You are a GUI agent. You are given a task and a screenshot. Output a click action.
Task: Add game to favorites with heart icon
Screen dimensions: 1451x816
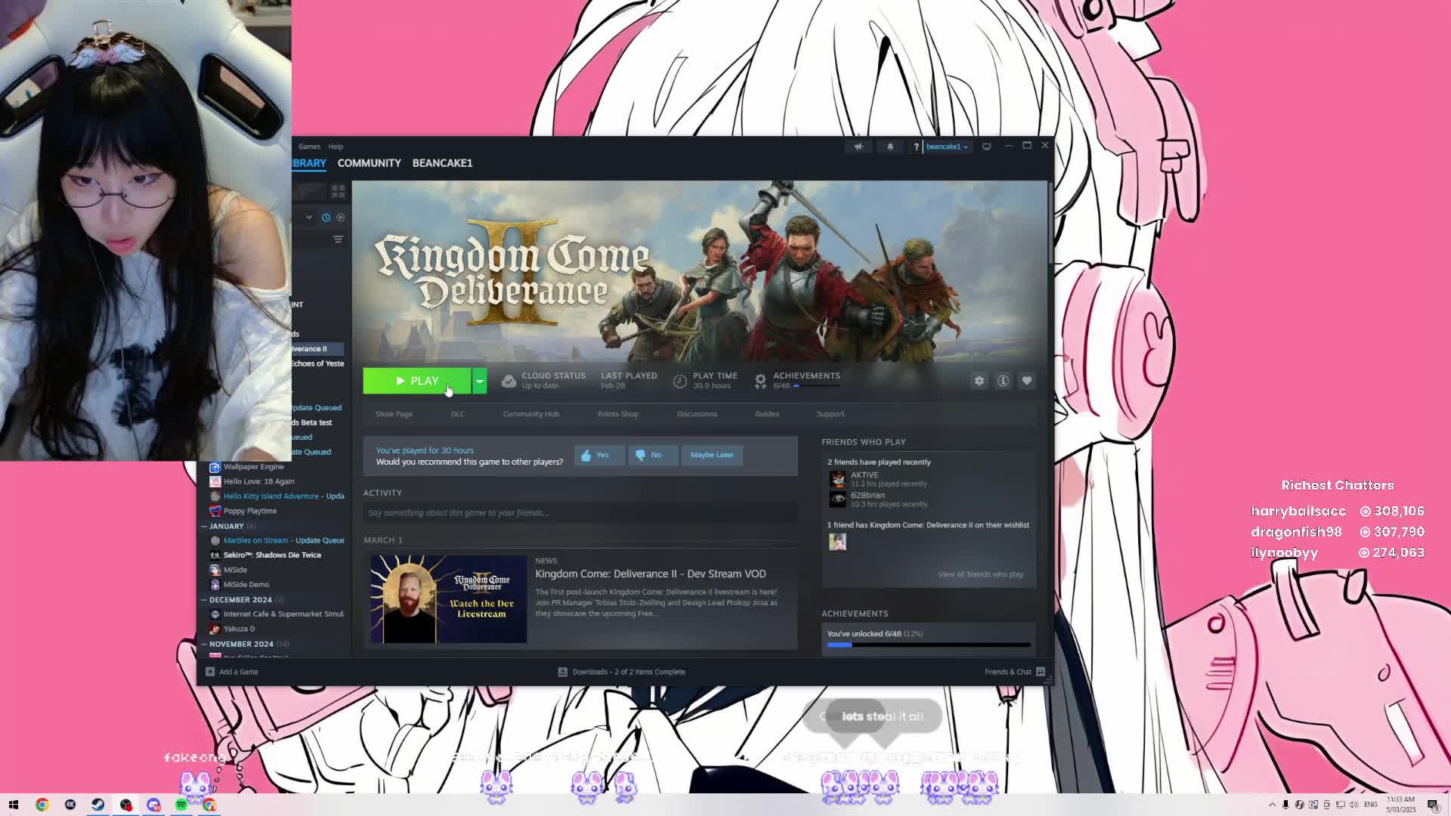pos(1027,381)
